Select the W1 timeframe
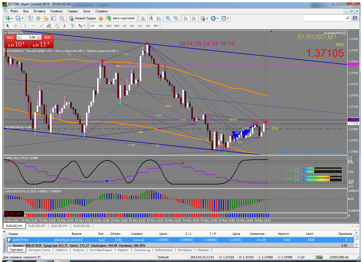Image resolution: width=362 pixels, height=262 pixels. (148, 26)
